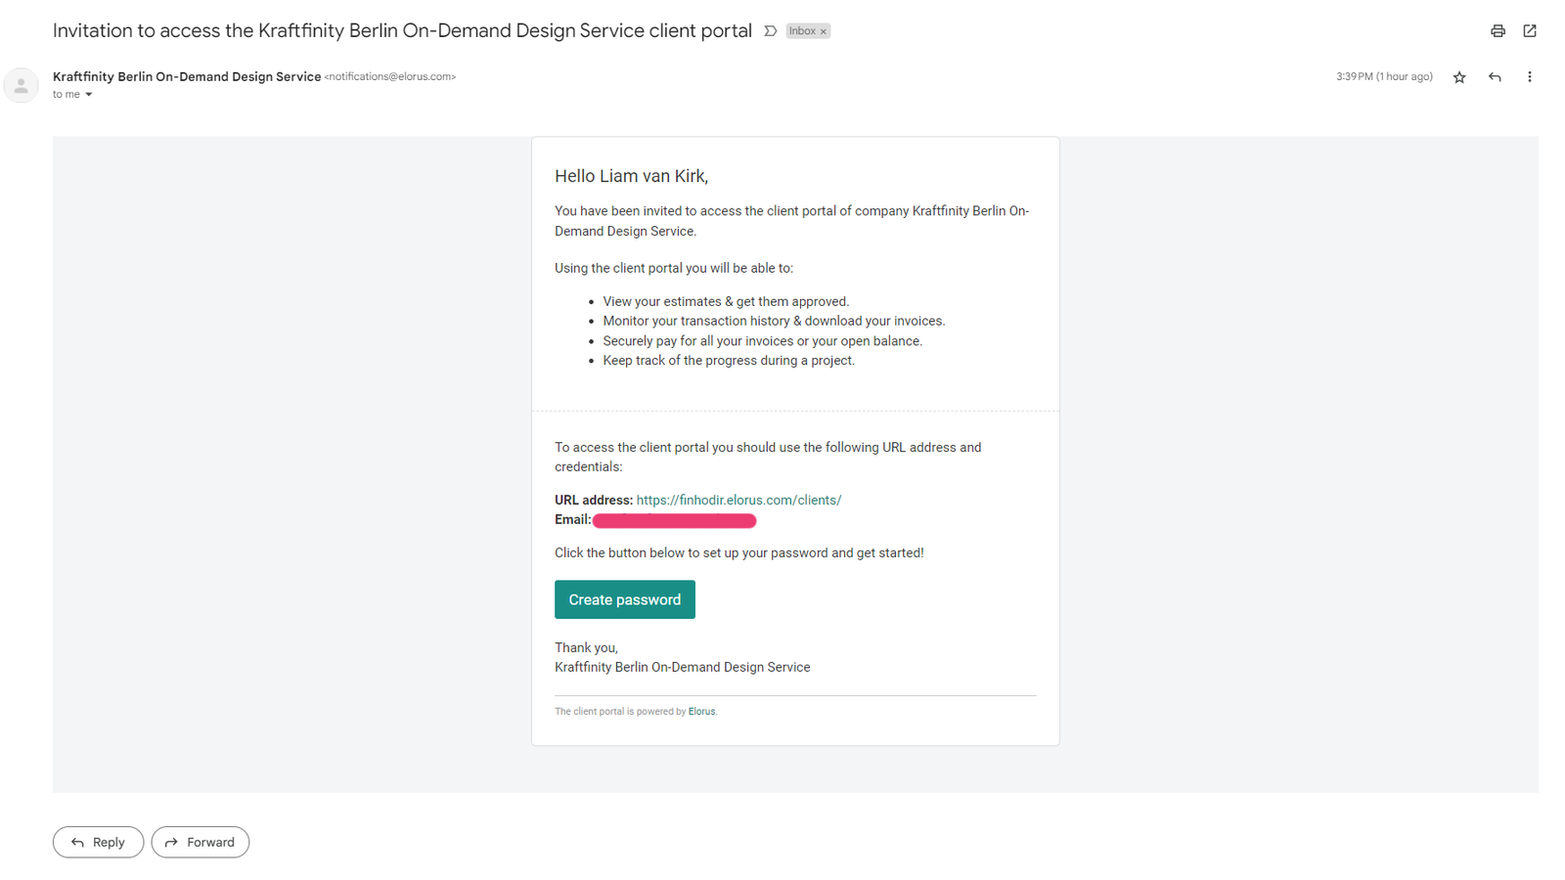
Task: Click the 'Hello Liam van Kirk' greeting
Action: (631, 176)
